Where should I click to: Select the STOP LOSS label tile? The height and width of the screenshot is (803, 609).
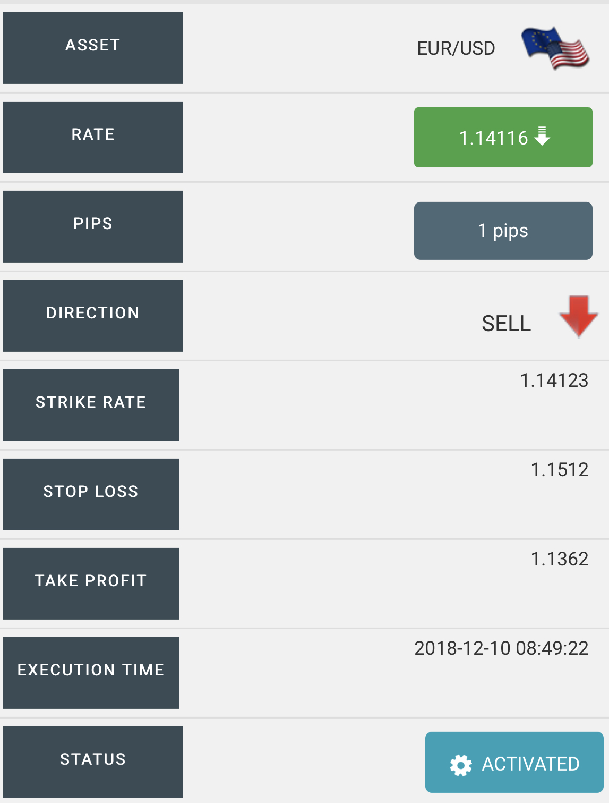pos(91,494)
